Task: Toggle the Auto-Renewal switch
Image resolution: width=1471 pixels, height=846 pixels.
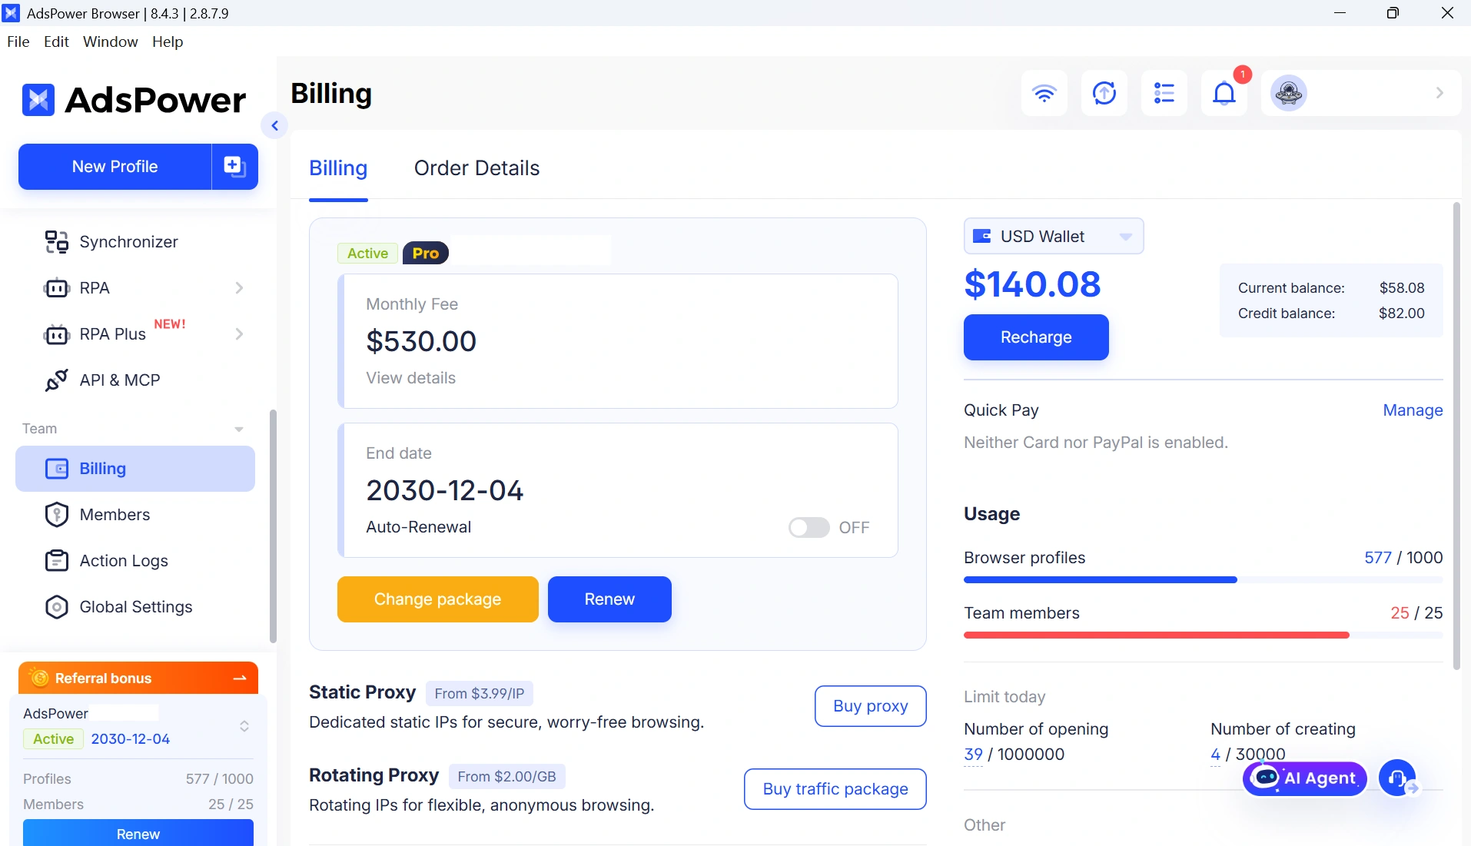Action: coord(809,527)
